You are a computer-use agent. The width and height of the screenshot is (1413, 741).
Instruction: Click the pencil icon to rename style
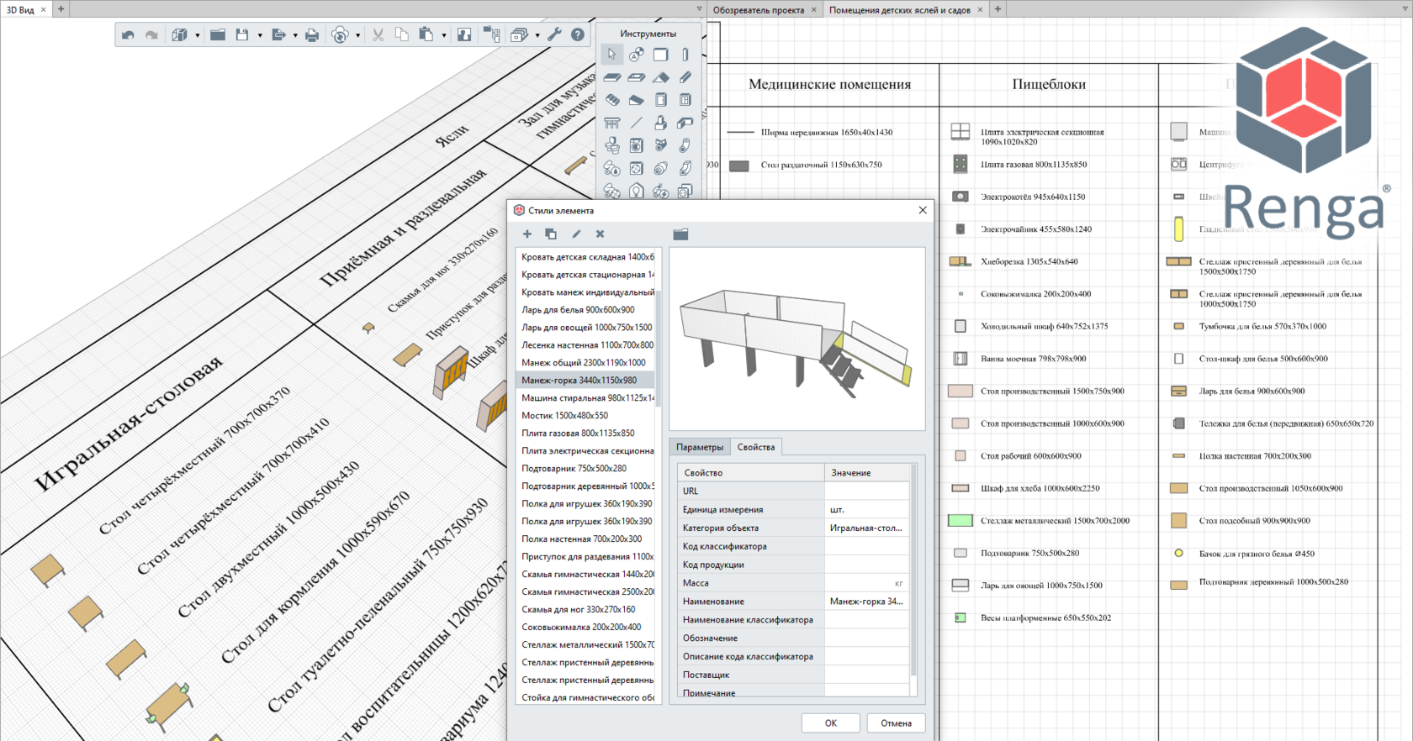point(576,234)
